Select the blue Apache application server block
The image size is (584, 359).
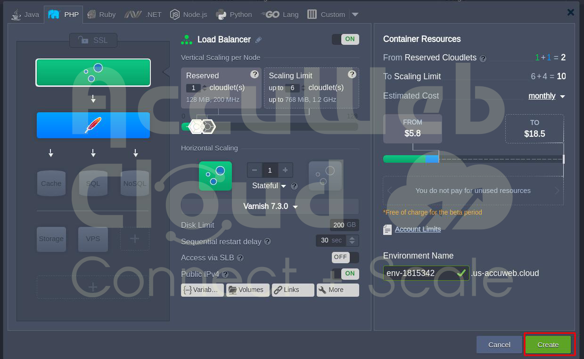[x=93, y=125]
